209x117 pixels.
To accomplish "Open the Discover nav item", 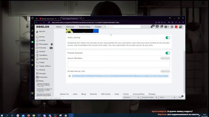I will 70,27.
